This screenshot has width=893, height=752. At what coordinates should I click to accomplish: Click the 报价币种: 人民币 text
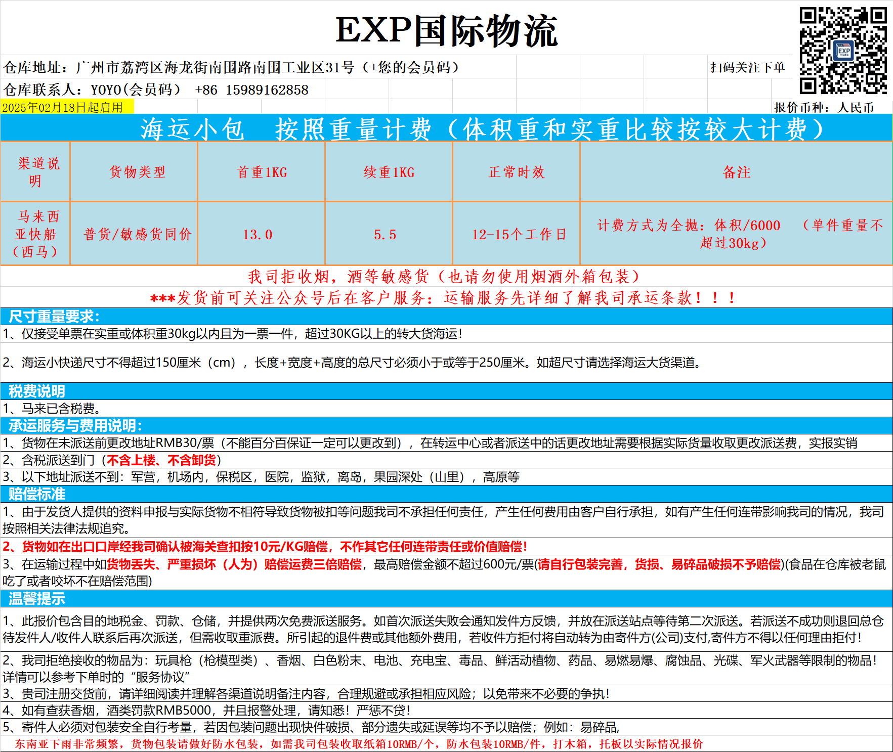point(824,107)
